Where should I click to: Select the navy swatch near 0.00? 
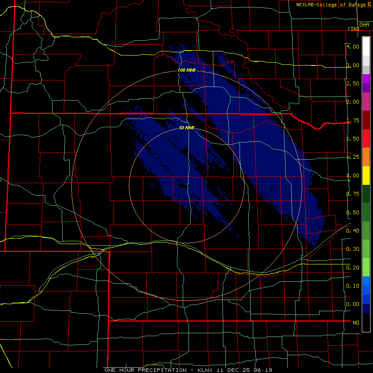366,309
